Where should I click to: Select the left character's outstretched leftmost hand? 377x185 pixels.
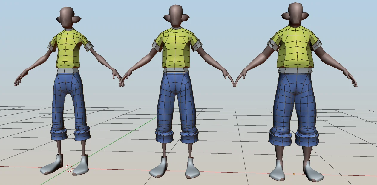(x=19, y=79)
